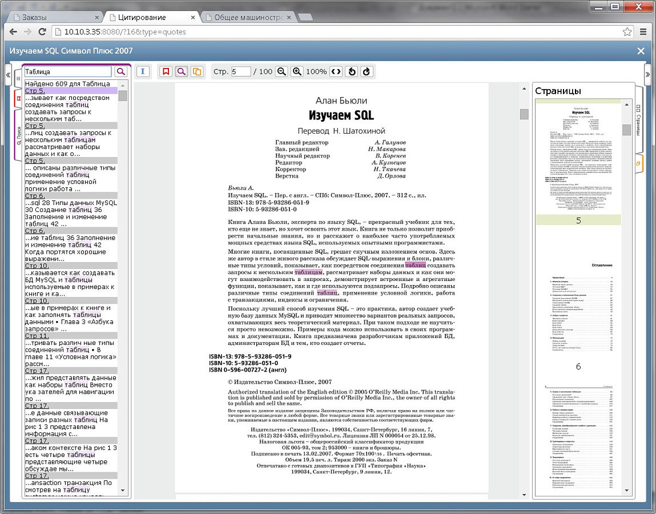Screen dimensions: 656x514
Task: Open Стр 10 result above '...казывается как создавать'
Action: [x=71, y=266]
